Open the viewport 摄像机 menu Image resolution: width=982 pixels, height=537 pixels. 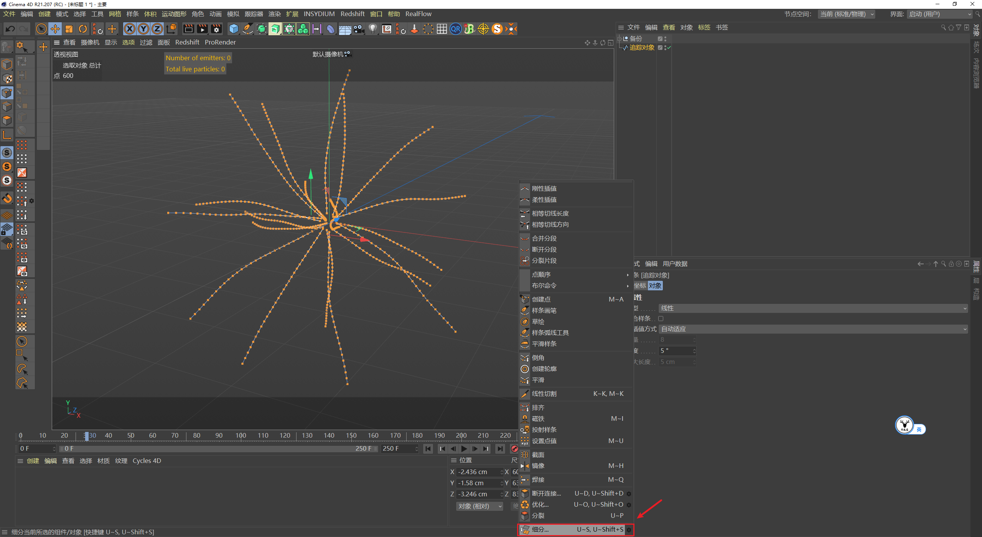[x=90, y=43]
